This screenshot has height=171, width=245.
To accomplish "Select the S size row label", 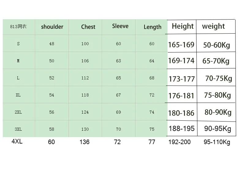I will coord(18,44).
